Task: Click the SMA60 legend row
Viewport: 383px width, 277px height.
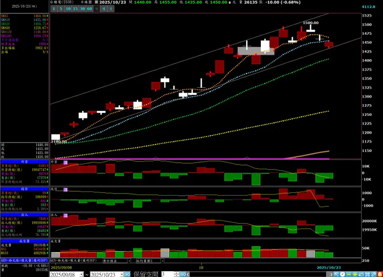Action: [x=24, y=28]
